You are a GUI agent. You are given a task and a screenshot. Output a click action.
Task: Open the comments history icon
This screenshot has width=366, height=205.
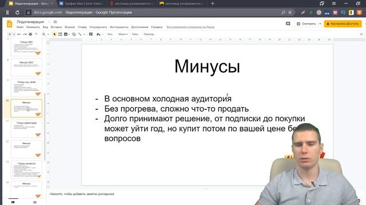[x=288, y=24]
